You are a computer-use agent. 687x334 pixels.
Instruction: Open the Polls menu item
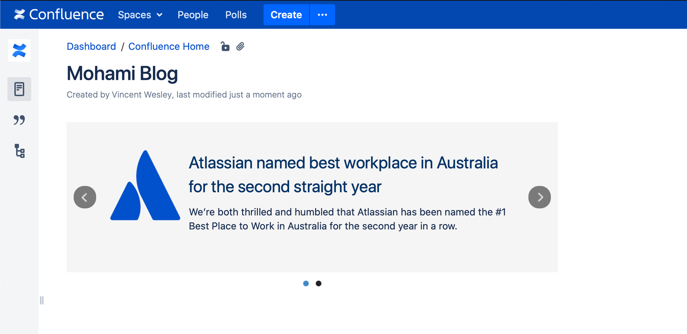[236, 15]
